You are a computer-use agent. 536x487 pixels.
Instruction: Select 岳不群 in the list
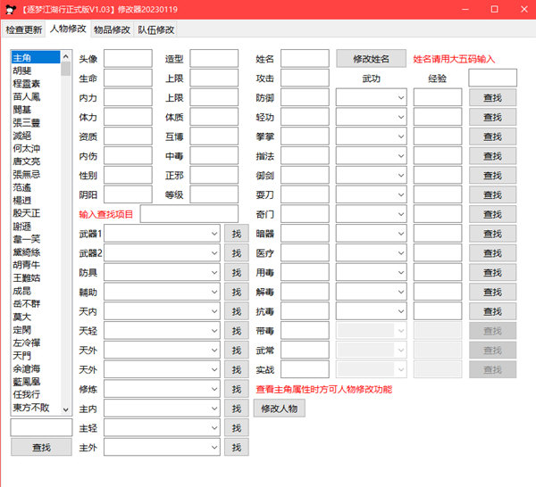(x=36, y=304)
